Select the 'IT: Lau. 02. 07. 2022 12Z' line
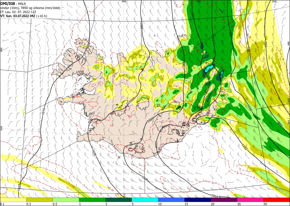The height and width of the screenshot is (206, 290). [18, 12]
